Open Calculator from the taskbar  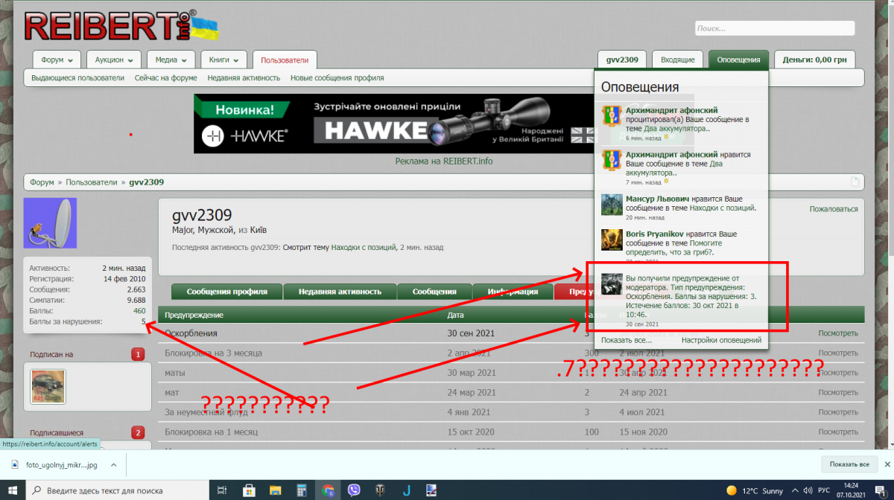pos(301,490)
